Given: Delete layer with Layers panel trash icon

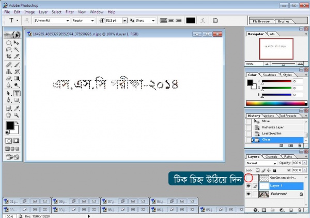Looking at the screenshot, I should coord(300,210).
